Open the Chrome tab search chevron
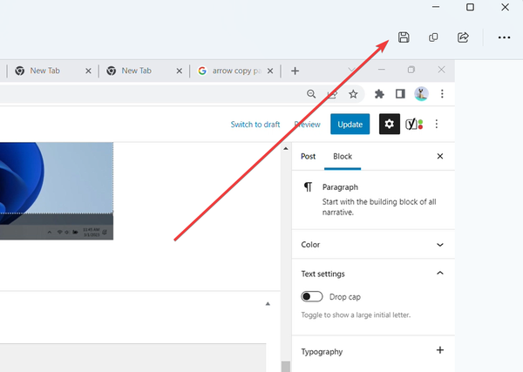This screenshot has width=523, height=372. [x=351, y=70]
